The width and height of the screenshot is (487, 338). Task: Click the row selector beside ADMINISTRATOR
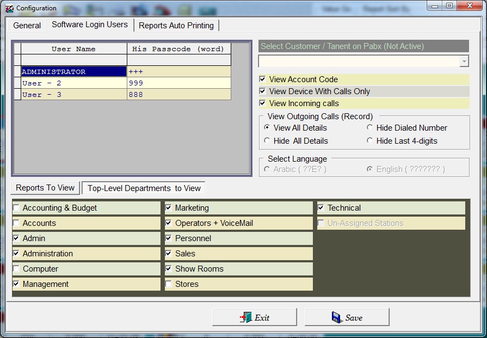tap(17, 71)
